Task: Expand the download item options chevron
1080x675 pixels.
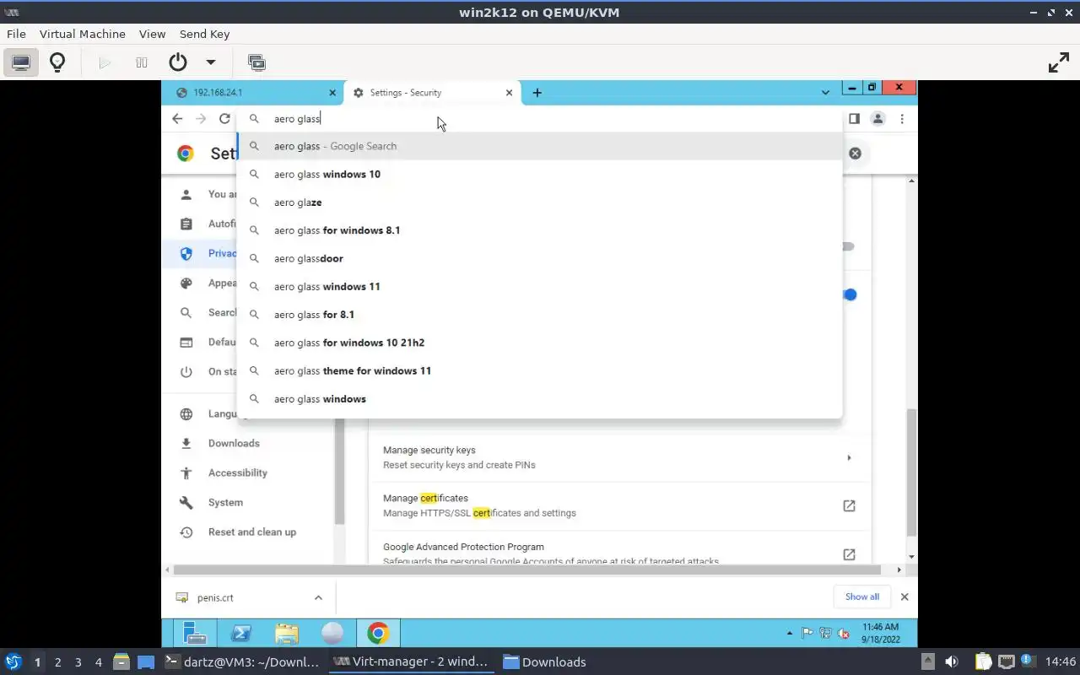Action: [x=318, y=597]
